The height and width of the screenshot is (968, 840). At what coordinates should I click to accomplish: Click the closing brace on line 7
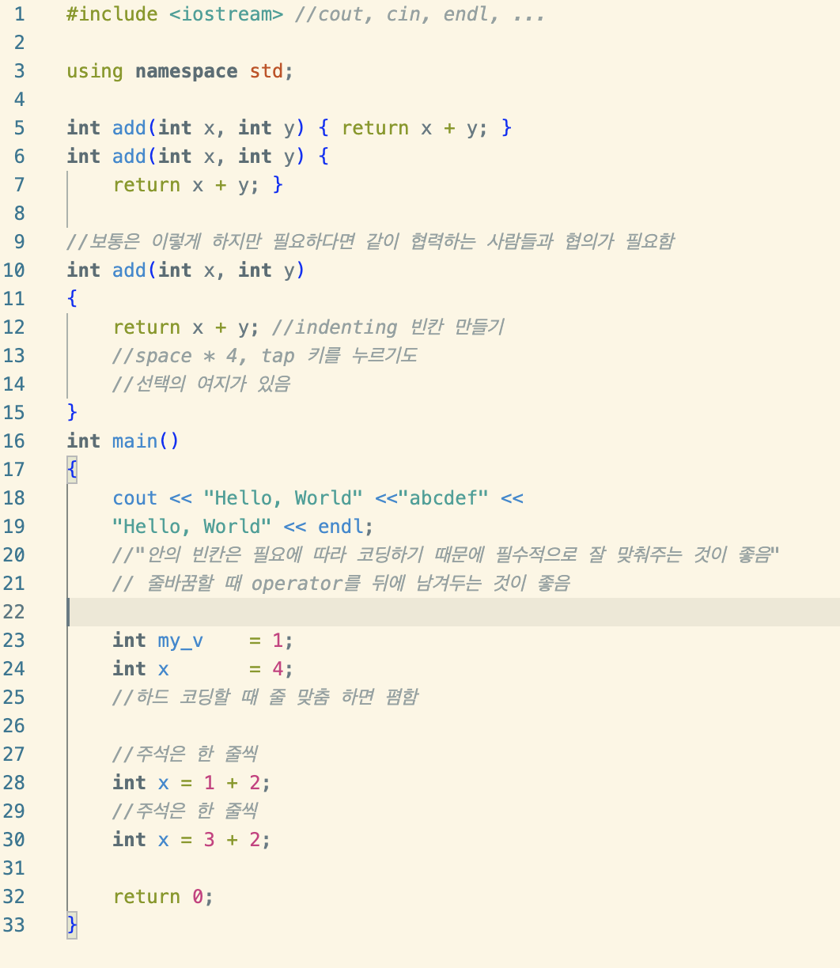click(x=278, y=185)
